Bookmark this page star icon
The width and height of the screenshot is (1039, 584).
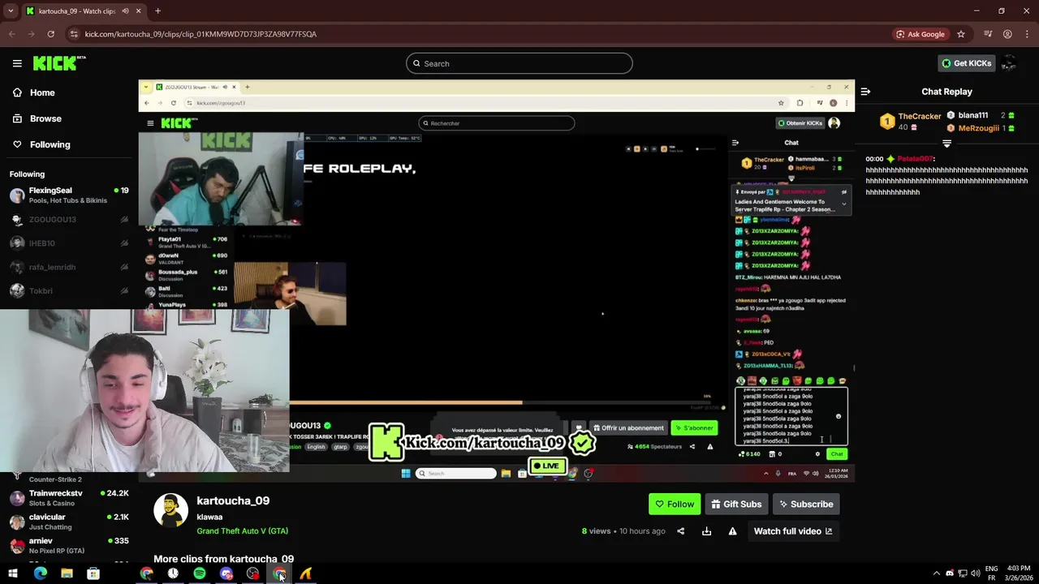pyautogui.click(x=961, y=34)
